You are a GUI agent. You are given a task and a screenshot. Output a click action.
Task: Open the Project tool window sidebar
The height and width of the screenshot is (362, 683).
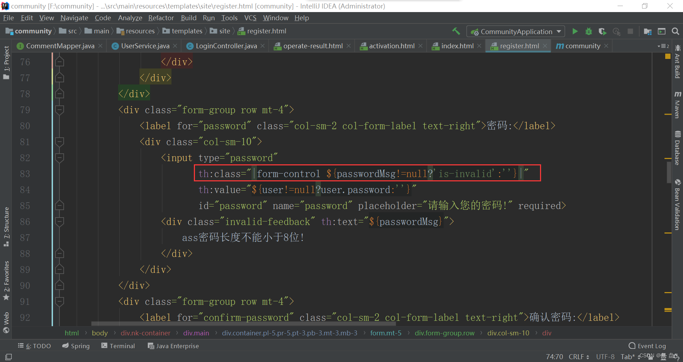[x=6, y=63]
